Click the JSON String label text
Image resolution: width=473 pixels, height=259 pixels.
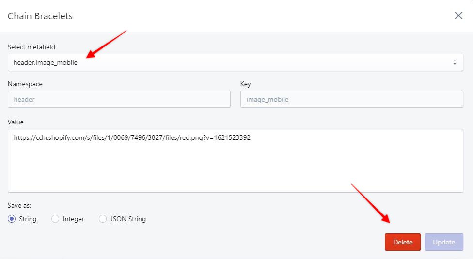coord(128,219)
